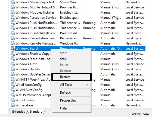Click gear icon beside Windows Time
The height and width of the screenshot is (117, 152).
coord(13,64)
